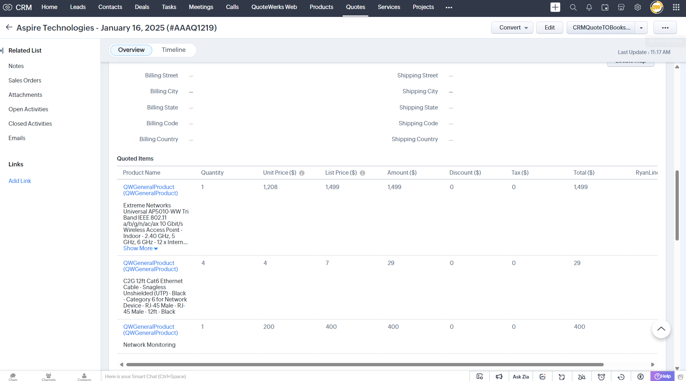686x381 pixels.
Task: Open the Deals menu item
Action: pyautogui.click(x=142, y=7)
